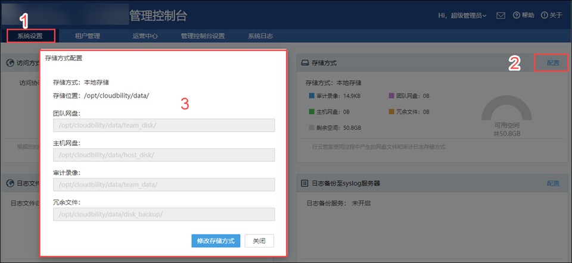The height and width of the screenshot is (263, 572).
Task: Click the 主机网盘 path input field
Action: pyautogui.click(x=164, y=155)
